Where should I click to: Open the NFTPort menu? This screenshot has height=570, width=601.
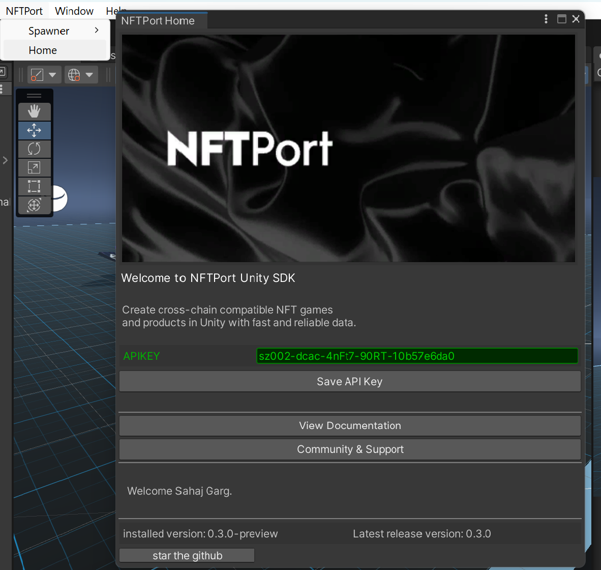coord(24,11)
